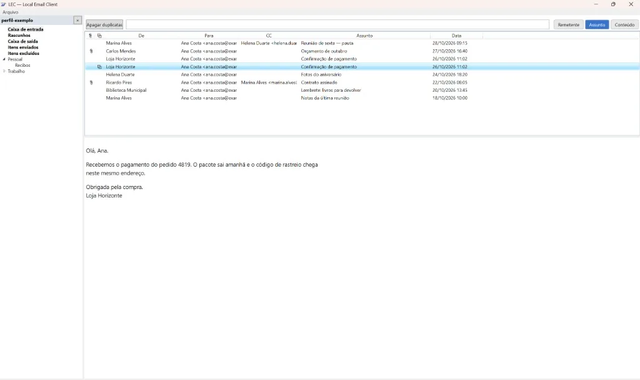Select sender Helena Duarte in De column
640x380 pixels.
point(121,75)
